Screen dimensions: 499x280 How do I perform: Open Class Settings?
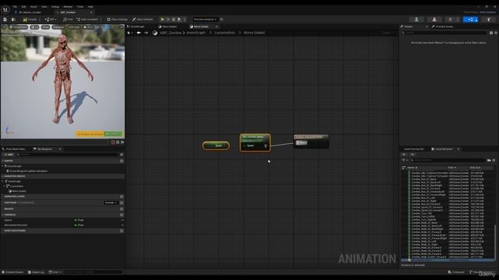tap(117, 19)
